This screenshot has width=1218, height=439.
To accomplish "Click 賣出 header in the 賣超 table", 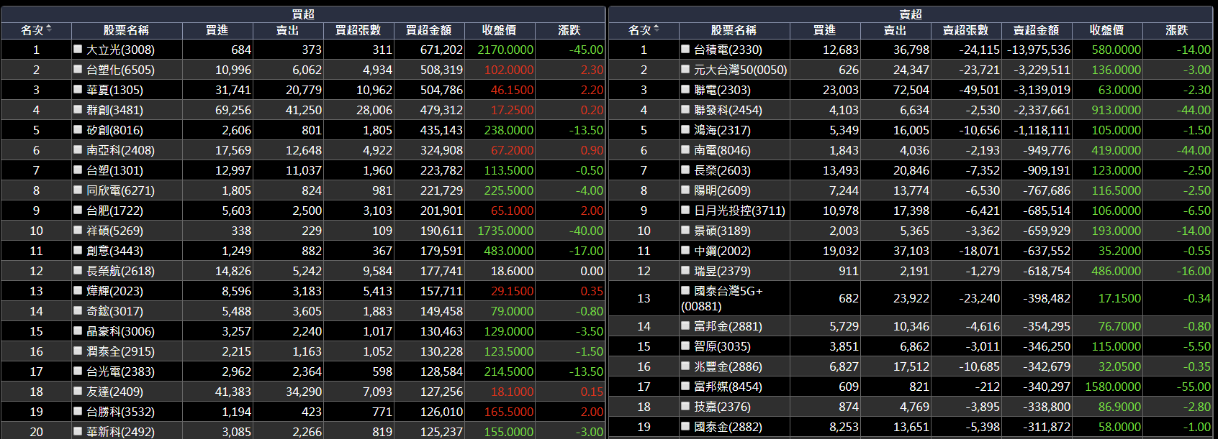I will (896, 30).
